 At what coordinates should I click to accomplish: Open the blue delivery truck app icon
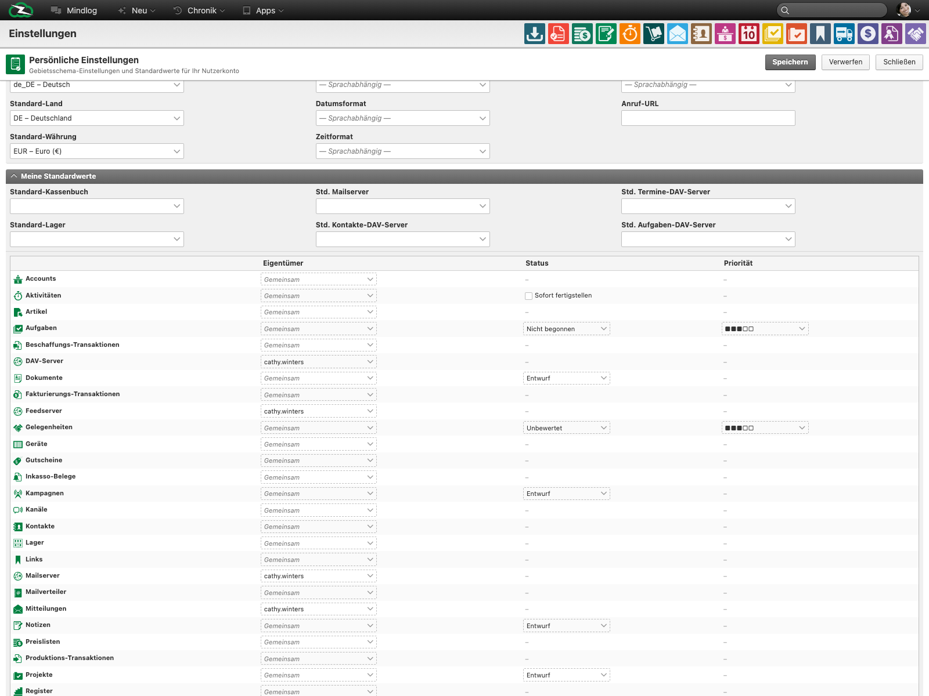[844, 34]
